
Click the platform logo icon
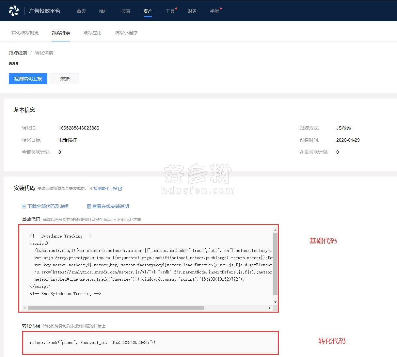coord(14,11)
